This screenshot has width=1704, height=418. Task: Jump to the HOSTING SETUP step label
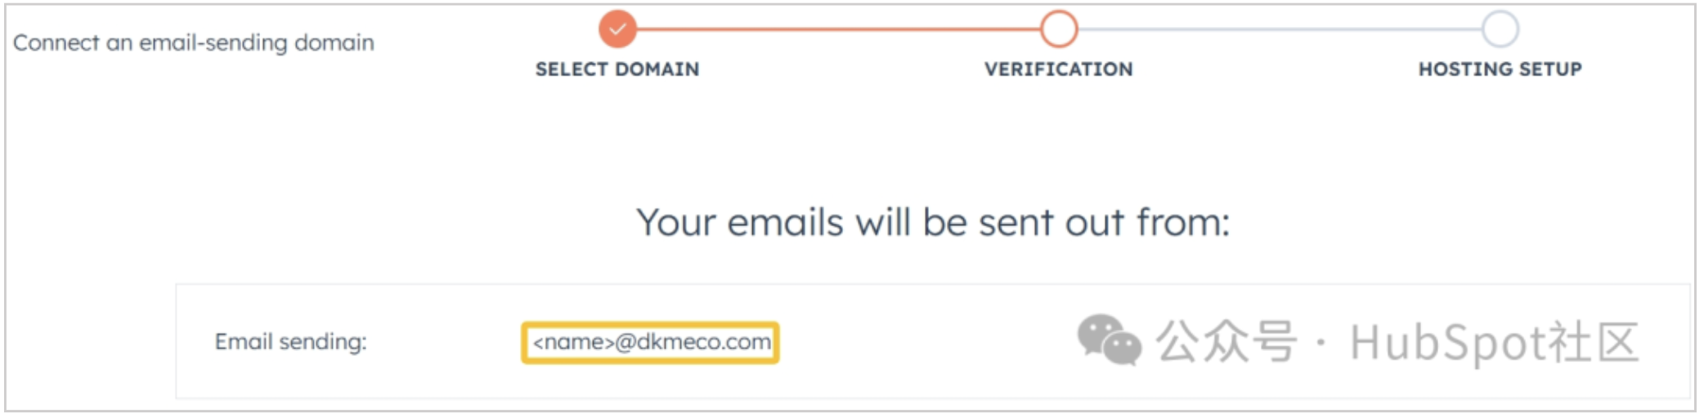[x=1500, y=69]
